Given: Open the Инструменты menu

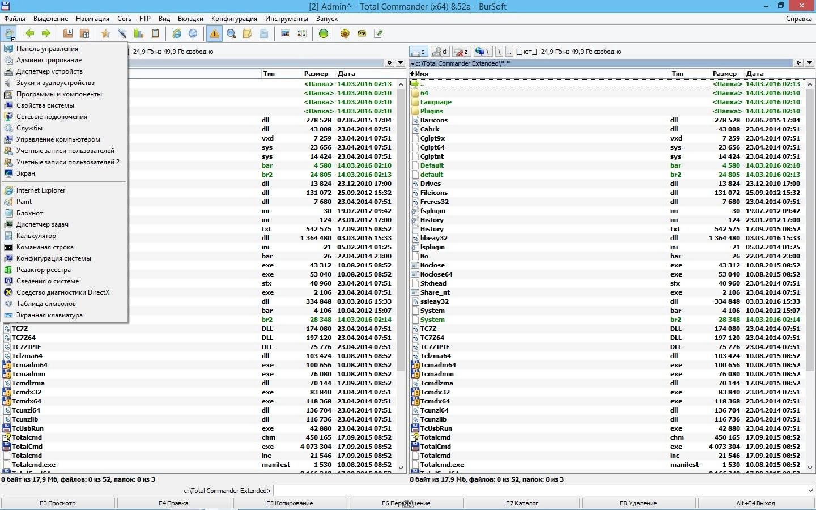Looking at the screenshot, I should pyautogui.click(x=287, y=19).
